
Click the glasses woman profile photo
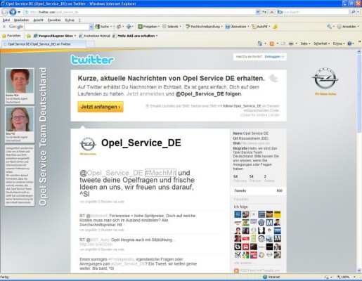[x=20, y=119]
